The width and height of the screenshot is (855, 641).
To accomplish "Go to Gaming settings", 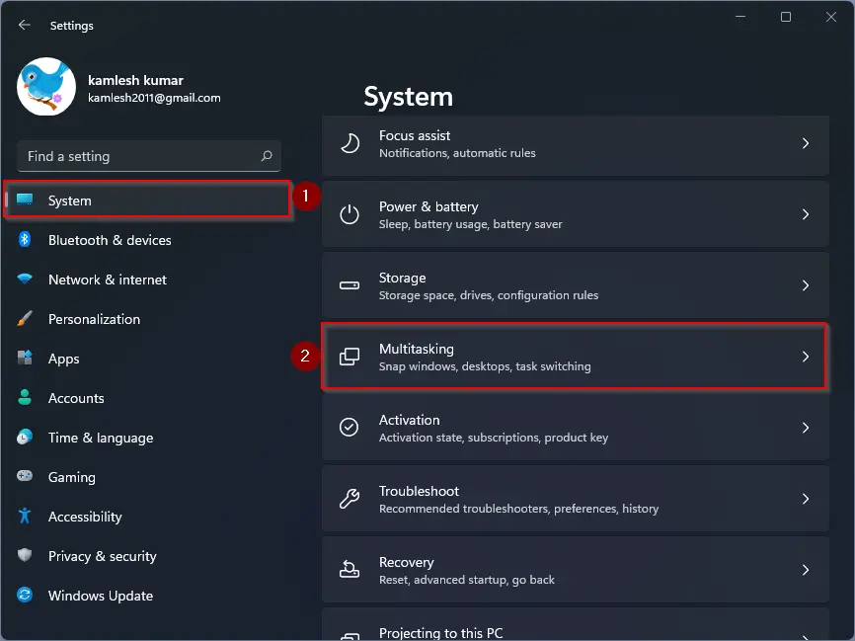I will (147, 477).
